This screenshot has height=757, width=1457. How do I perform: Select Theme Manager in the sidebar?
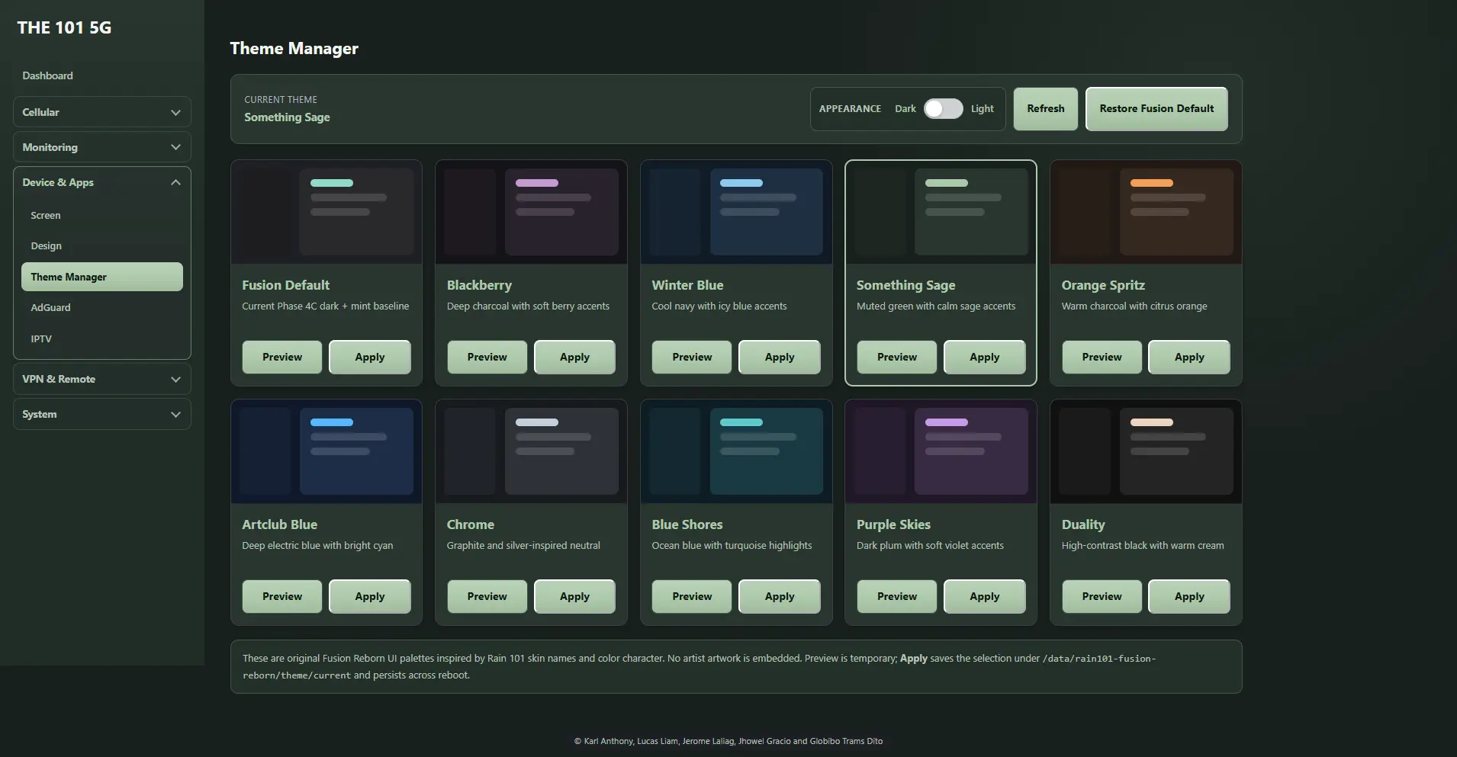tap(101, 277)
